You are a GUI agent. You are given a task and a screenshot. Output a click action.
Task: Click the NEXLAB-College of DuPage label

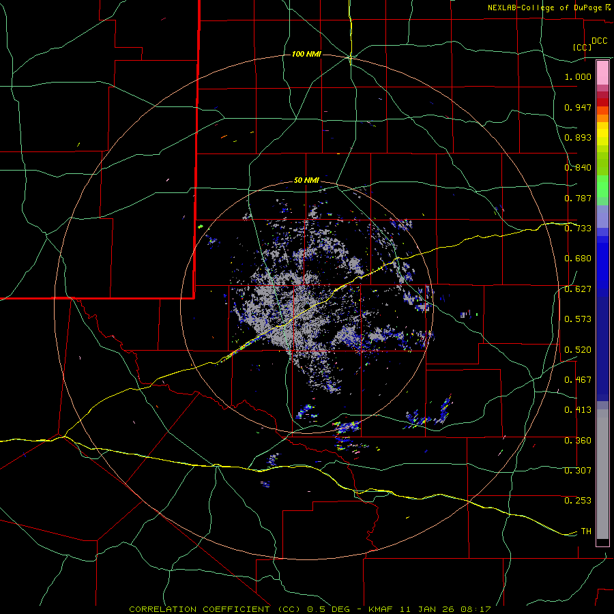pyautogui.click(x=544, y=8)
